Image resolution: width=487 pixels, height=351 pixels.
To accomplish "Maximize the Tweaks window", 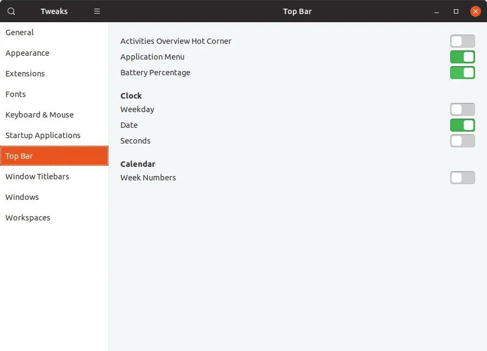I will pyautogui.click(x=456, y=11).
